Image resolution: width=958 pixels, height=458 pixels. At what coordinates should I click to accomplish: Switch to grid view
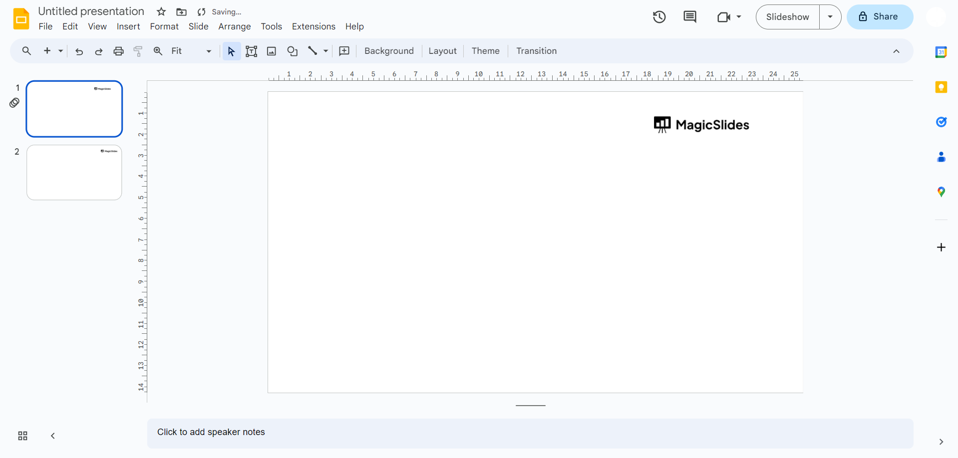[x=22, y=436]
